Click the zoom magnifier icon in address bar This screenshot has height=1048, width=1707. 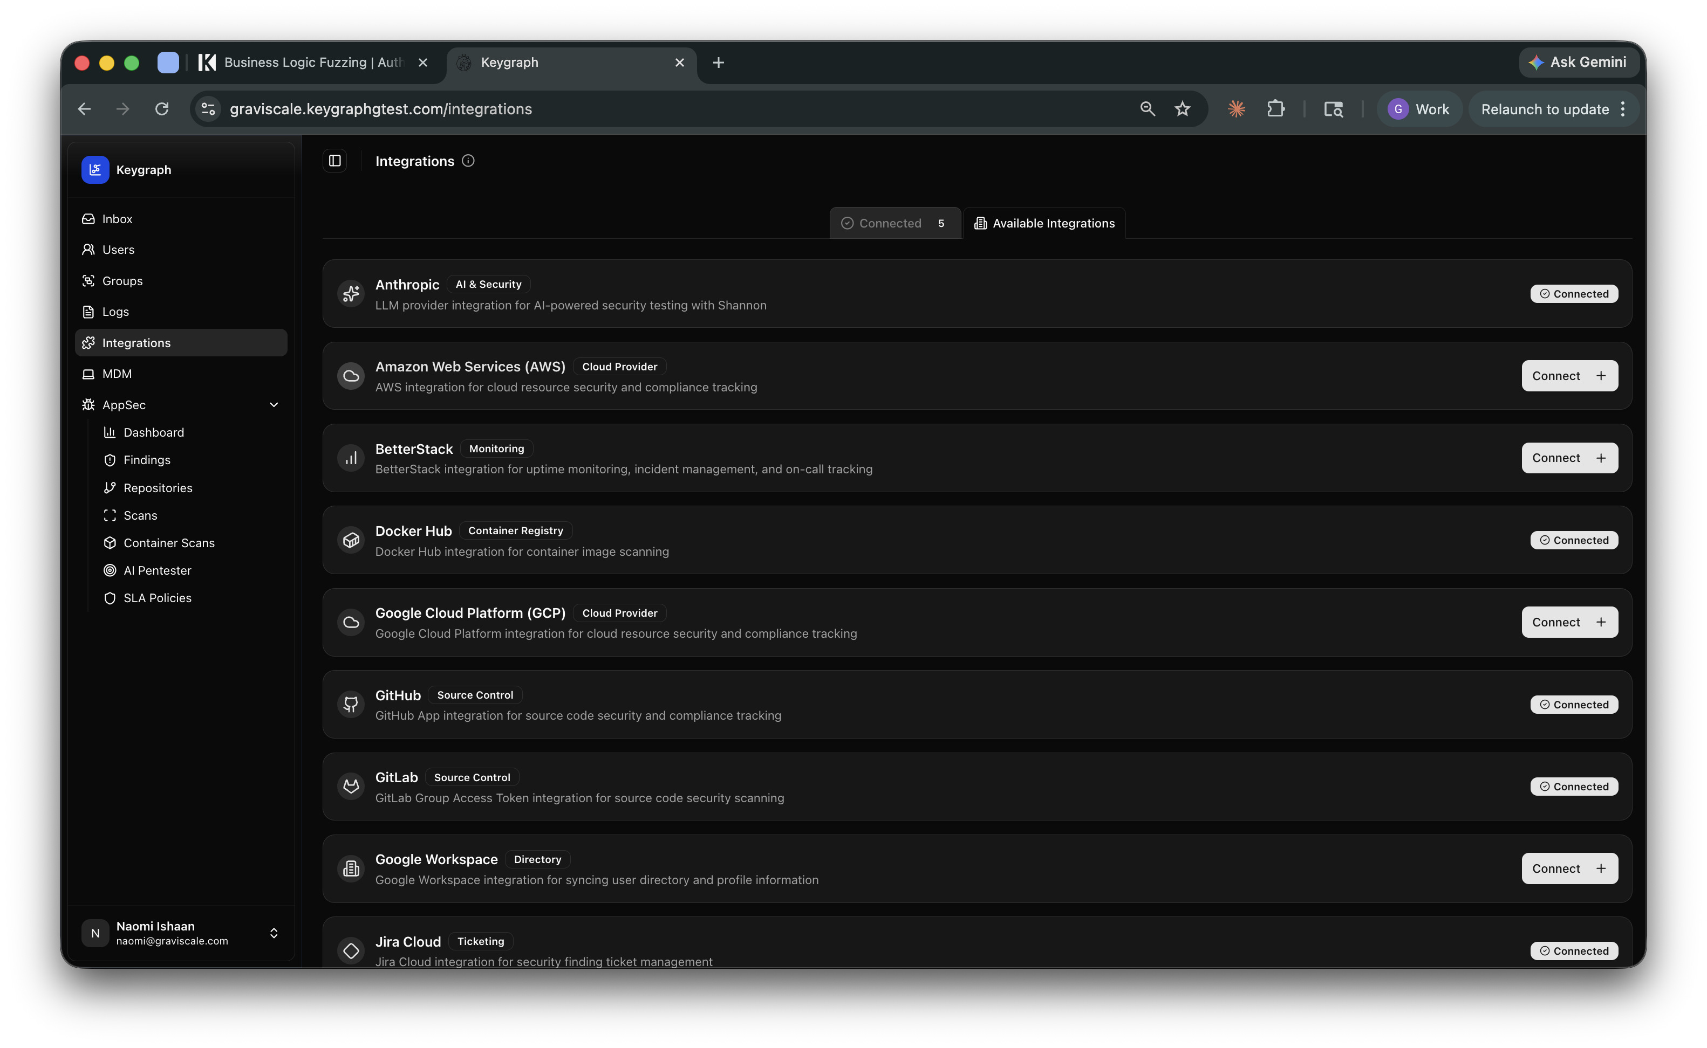[1147, 109]
